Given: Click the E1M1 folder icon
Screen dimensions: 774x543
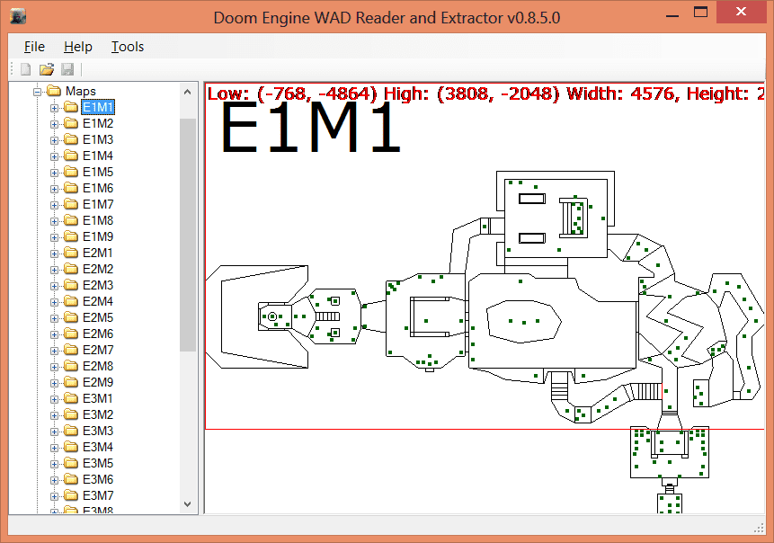Looking at the screenshot, I should [71, 107].
